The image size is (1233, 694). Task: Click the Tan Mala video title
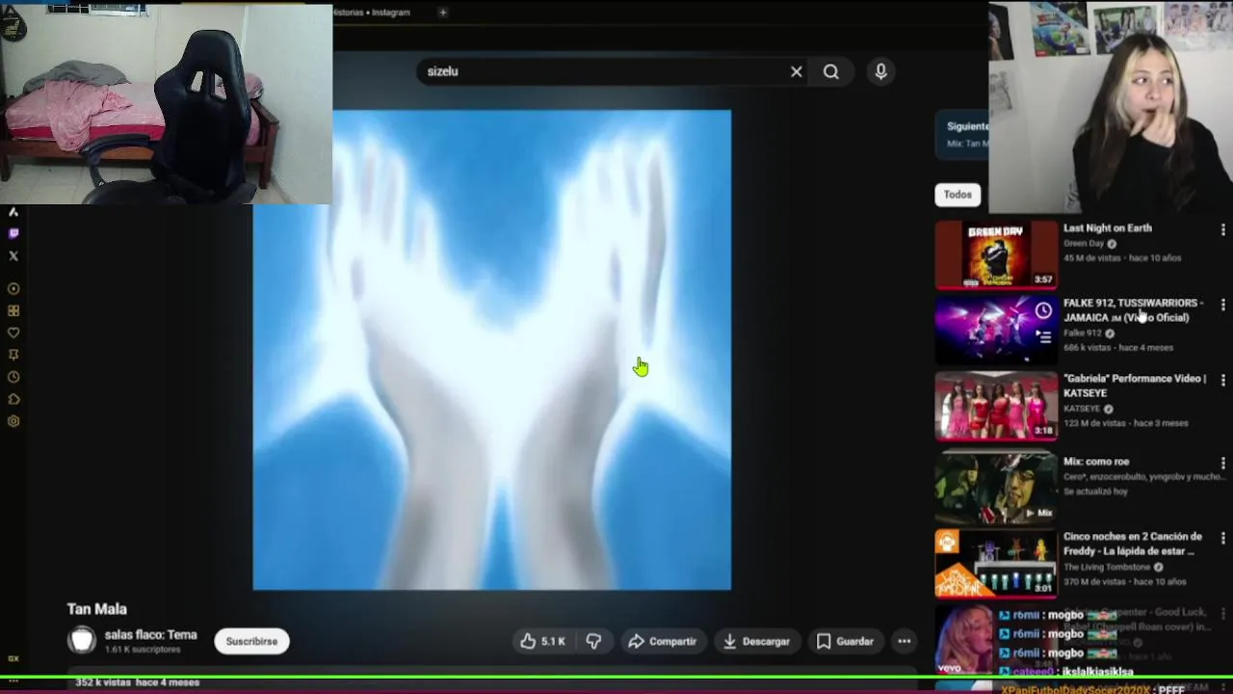96,609
